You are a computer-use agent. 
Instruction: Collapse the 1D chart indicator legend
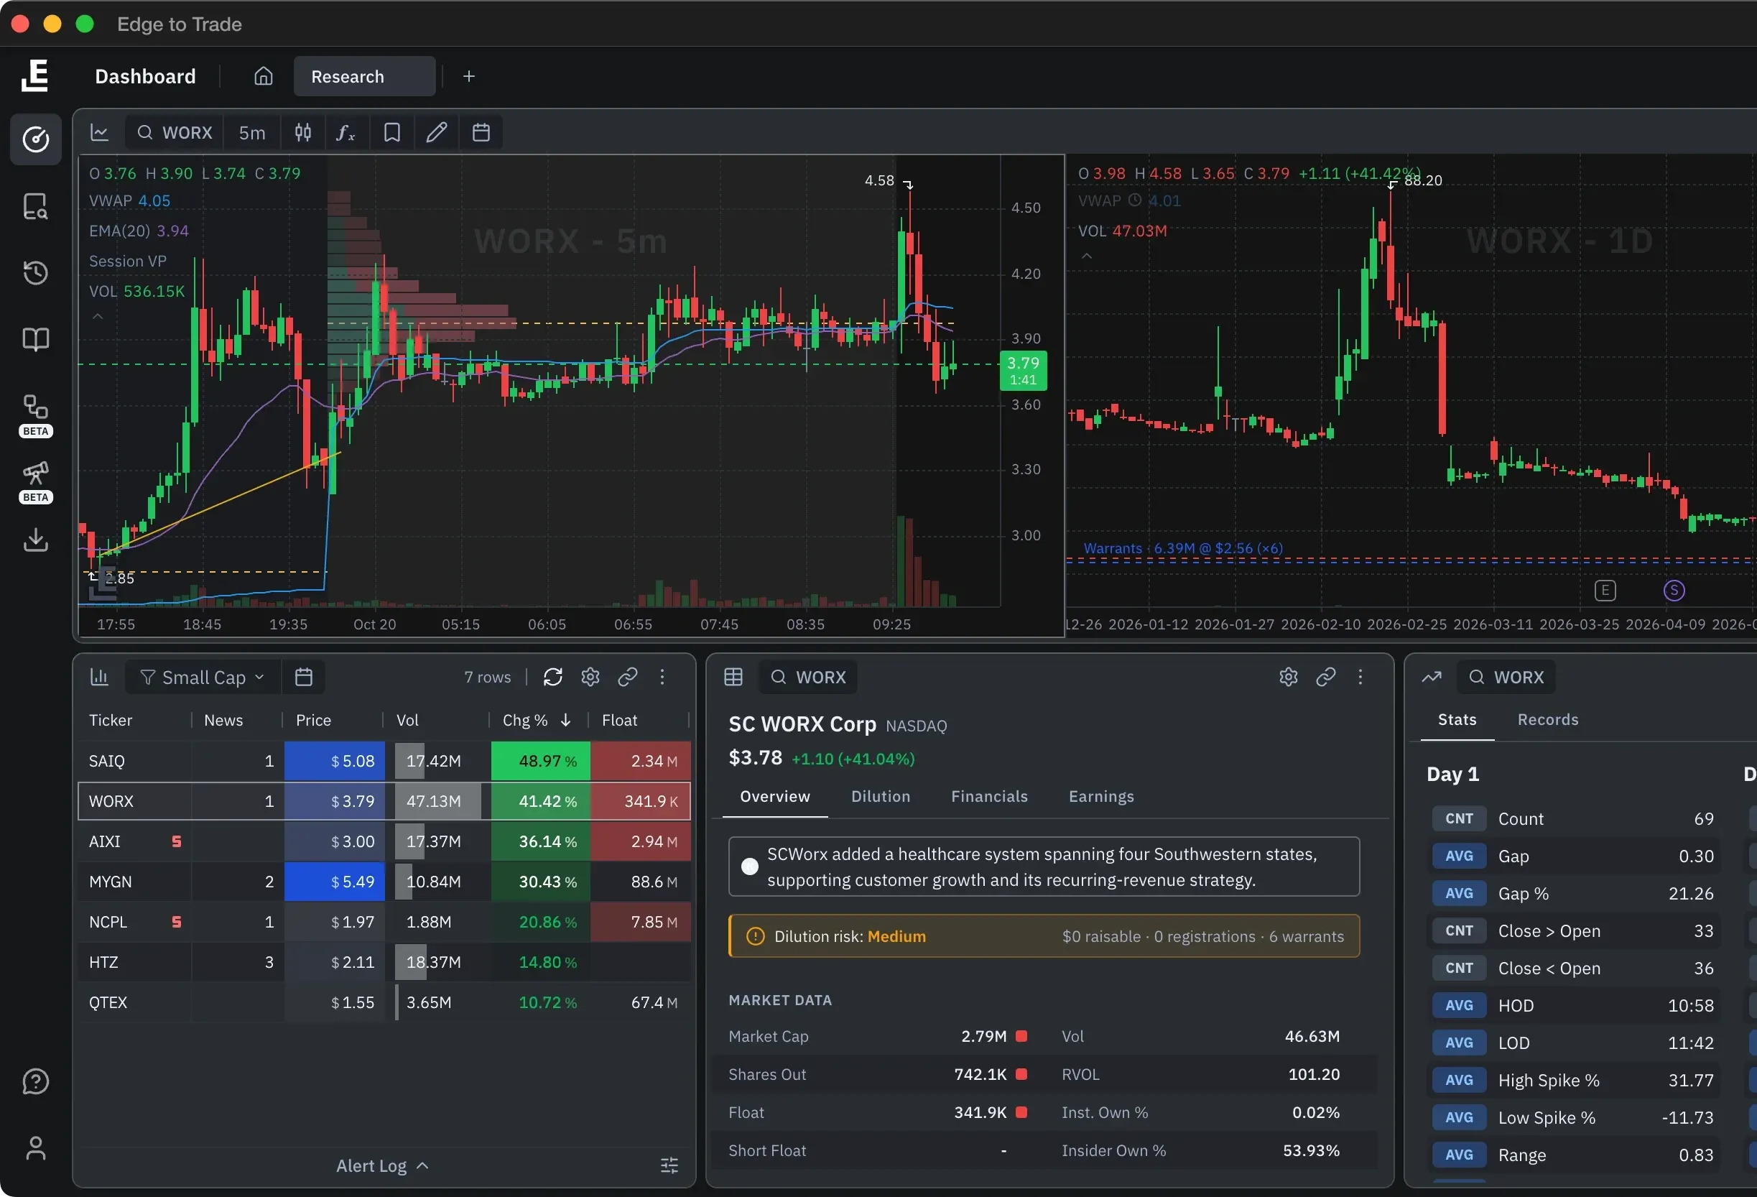(1086, 256)
